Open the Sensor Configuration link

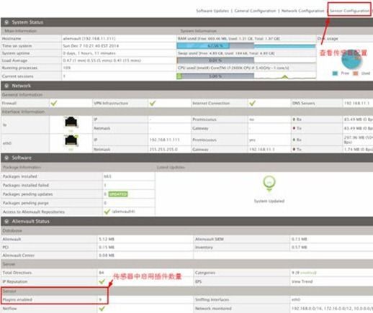point(349,11)
